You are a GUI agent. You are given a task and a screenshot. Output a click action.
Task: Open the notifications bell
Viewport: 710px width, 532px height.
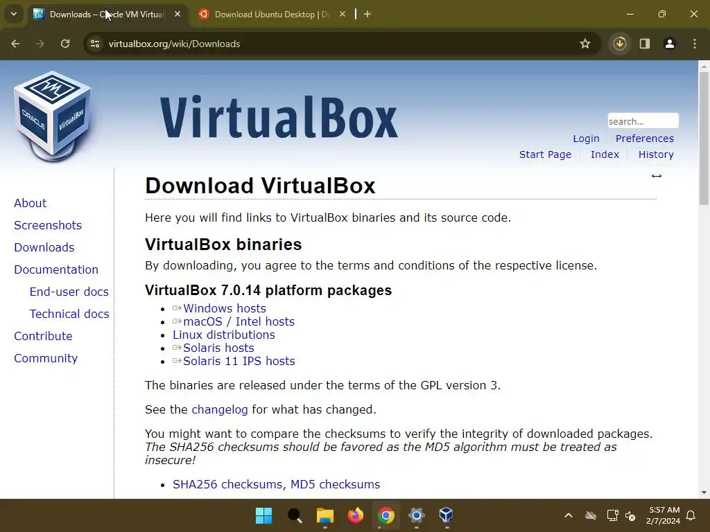tap(691, 515)
